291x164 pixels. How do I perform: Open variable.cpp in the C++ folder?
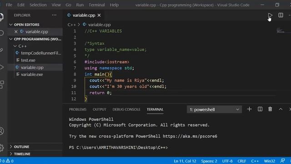[x=30, y=67]
